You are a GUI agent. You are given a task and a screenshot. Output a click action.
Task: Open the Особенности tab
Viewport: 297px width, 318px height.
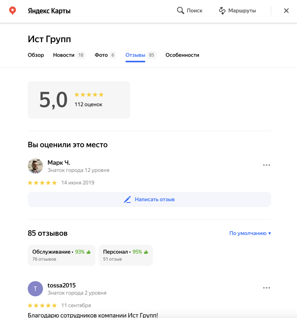(182, 55)
